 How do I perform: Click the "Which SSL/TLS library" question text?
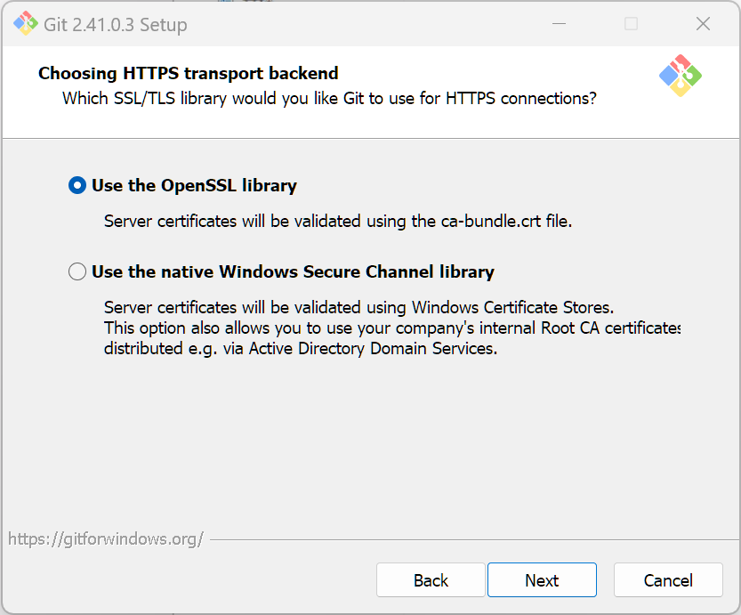coord(329,98)
